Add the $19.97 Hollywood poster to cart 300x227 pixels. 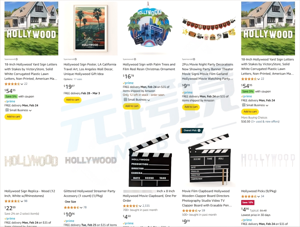72,100
